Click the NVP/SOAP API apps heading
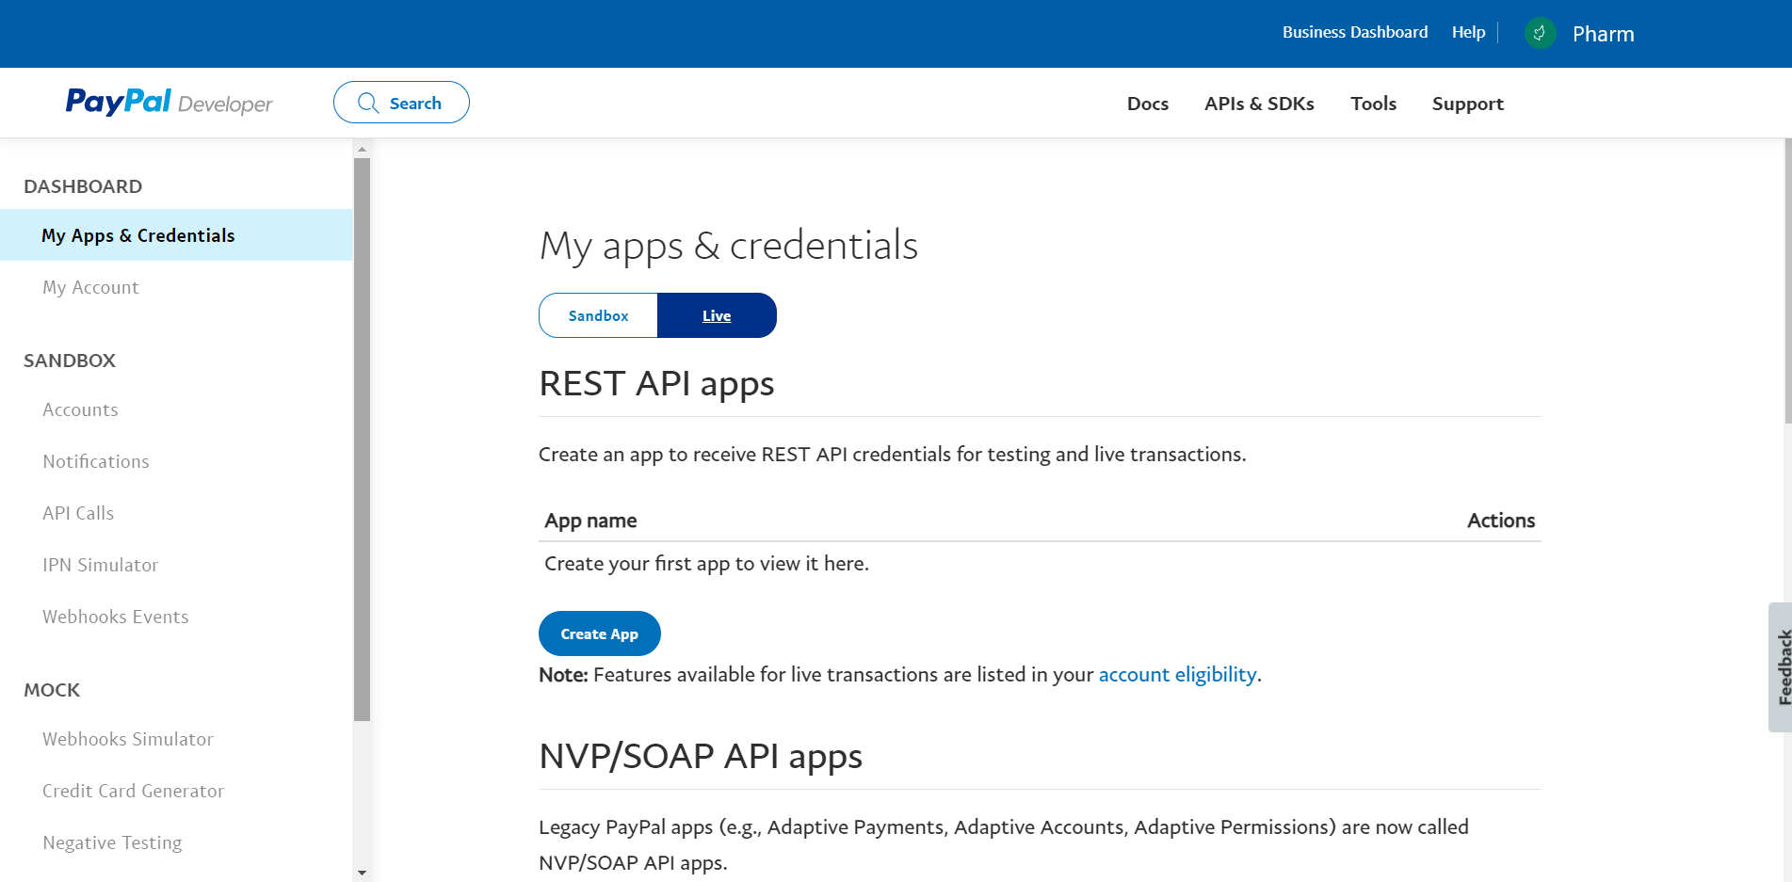This screenshot has height=882, width=1792. 701,757
